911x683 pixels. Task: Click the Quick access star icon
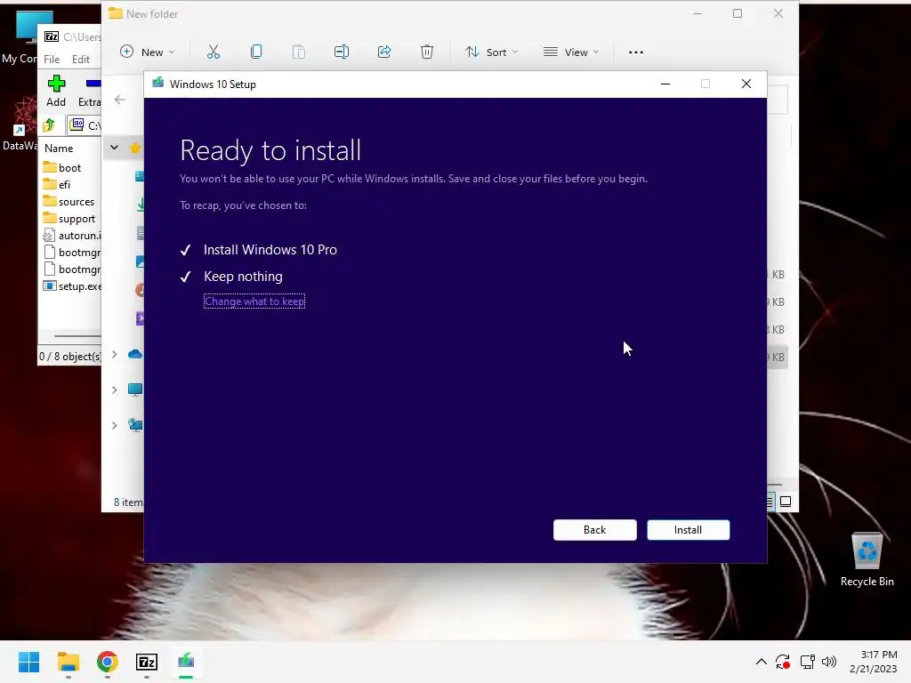(x=135, y=148)
